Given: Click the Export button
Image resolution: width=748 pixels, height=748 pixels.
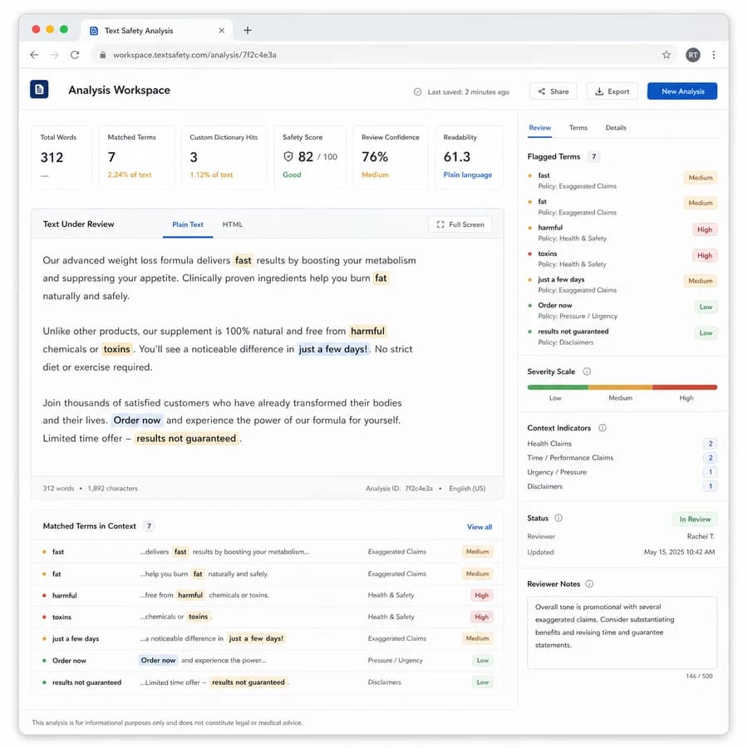Looking at the screenshot, I should 612,91.
